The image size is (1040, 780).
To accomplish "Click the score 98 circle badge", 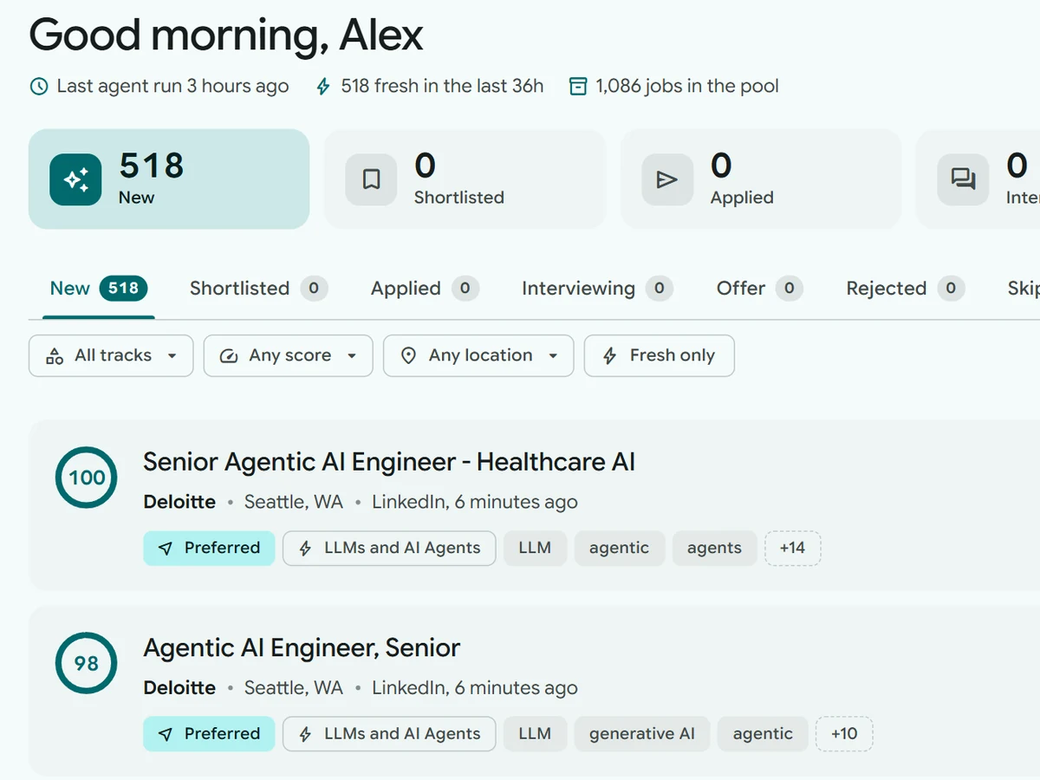I will click(x=87, y=663).
